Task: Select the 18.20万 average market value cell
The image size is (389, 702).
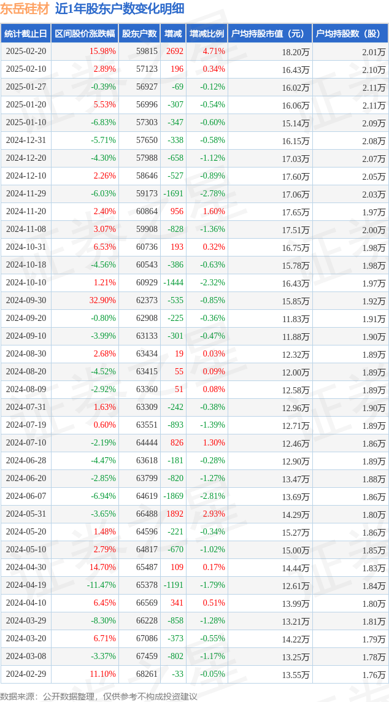Action: (x=296, y=52)
